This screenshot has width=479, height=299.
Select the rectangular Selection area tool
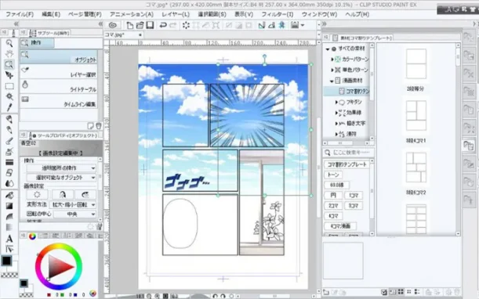(x=9, y=86)
